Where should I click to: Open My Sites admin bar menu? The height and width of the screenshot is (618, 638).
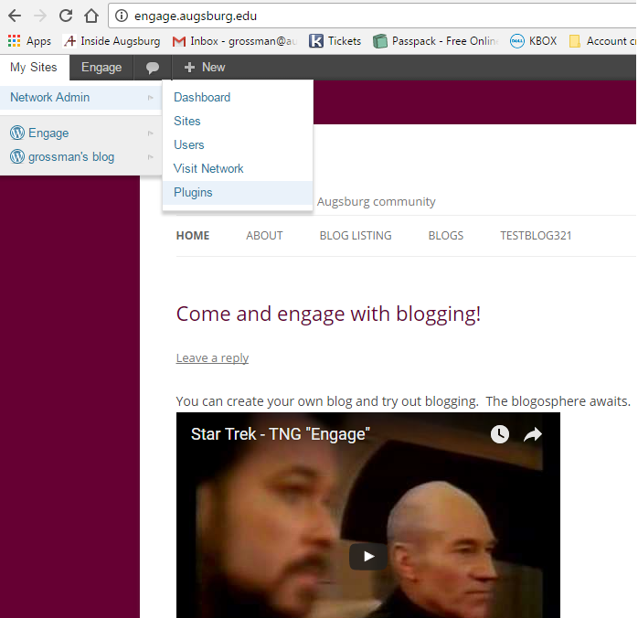pos(34,67)
